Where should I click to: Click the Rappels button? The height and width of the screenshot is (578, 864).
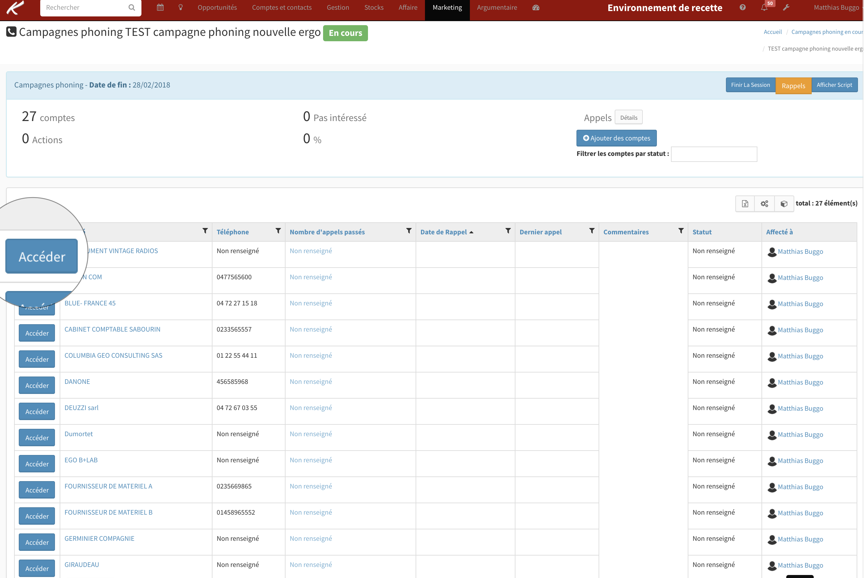[793, 86]
